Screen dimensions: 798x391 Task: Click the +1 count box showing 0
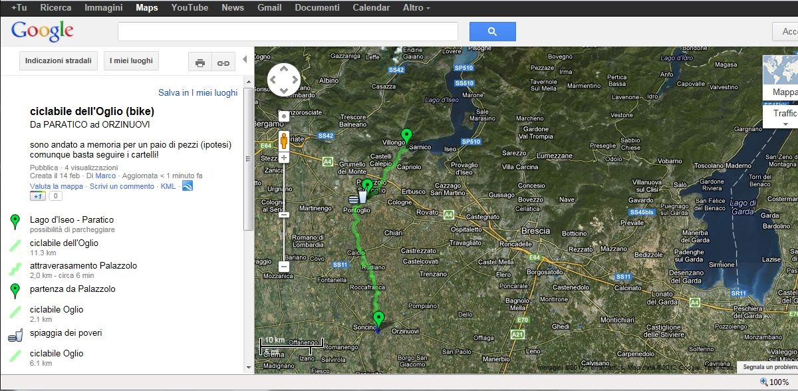pos(56,196)
